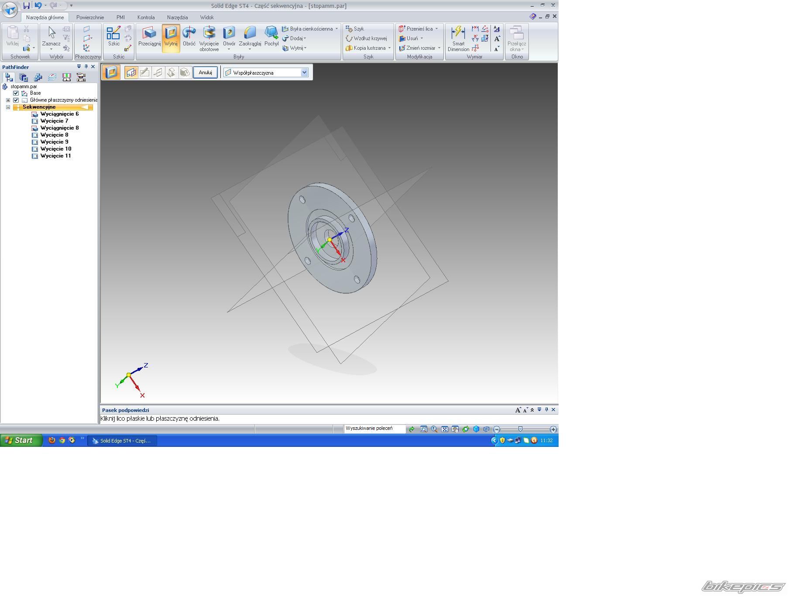The width and height of the screenshot is (796, 597).
Task: Click coplanar plane icon in Płaszczyzny group
Action: [86, 29]
